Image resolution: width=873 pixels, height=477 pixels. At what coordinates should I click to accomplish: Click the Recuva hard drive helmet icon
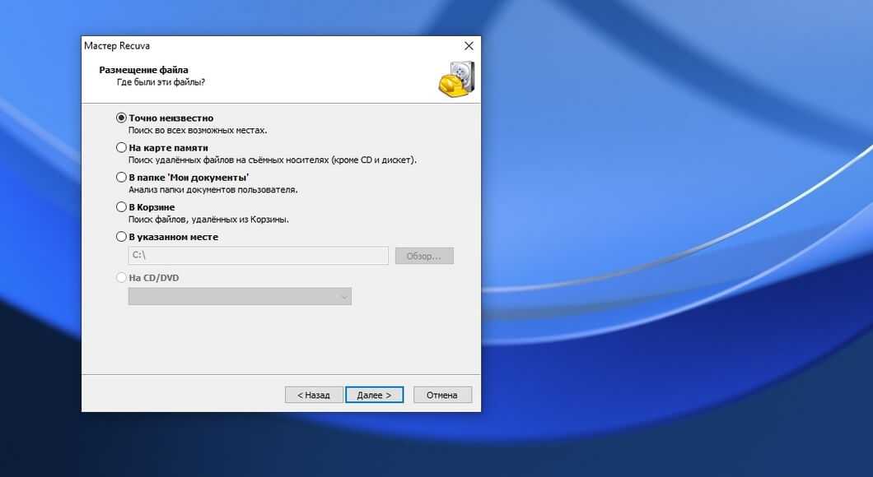(x=455, y=79)
